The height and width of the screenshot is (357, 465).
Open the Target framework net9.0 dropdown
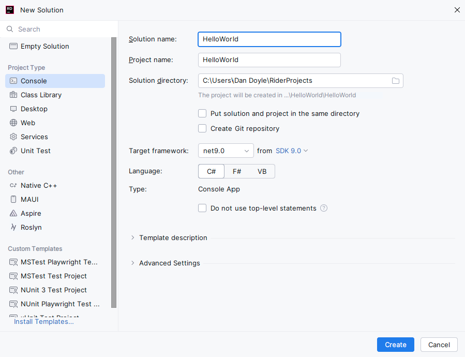pos(226,151)
